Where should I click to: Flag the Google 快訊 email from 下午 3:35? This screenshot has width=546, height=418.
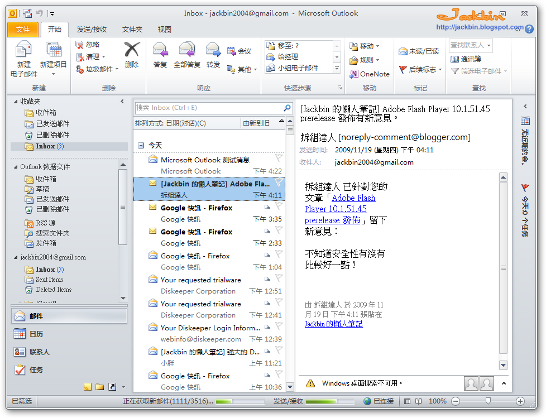pos(279,206)
